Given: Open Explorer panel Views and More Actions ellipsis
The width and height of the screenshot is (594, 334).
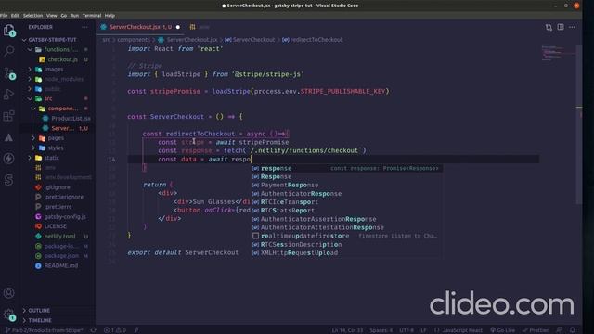Looking at the screenshot, I should pyautogui.click(x=84, y=27).
